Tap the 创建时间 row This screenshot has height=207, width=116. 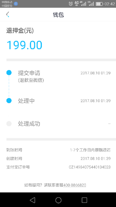pos(58,158)
